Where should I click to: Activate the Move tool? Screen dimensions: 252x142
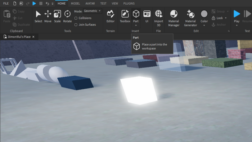48,16
